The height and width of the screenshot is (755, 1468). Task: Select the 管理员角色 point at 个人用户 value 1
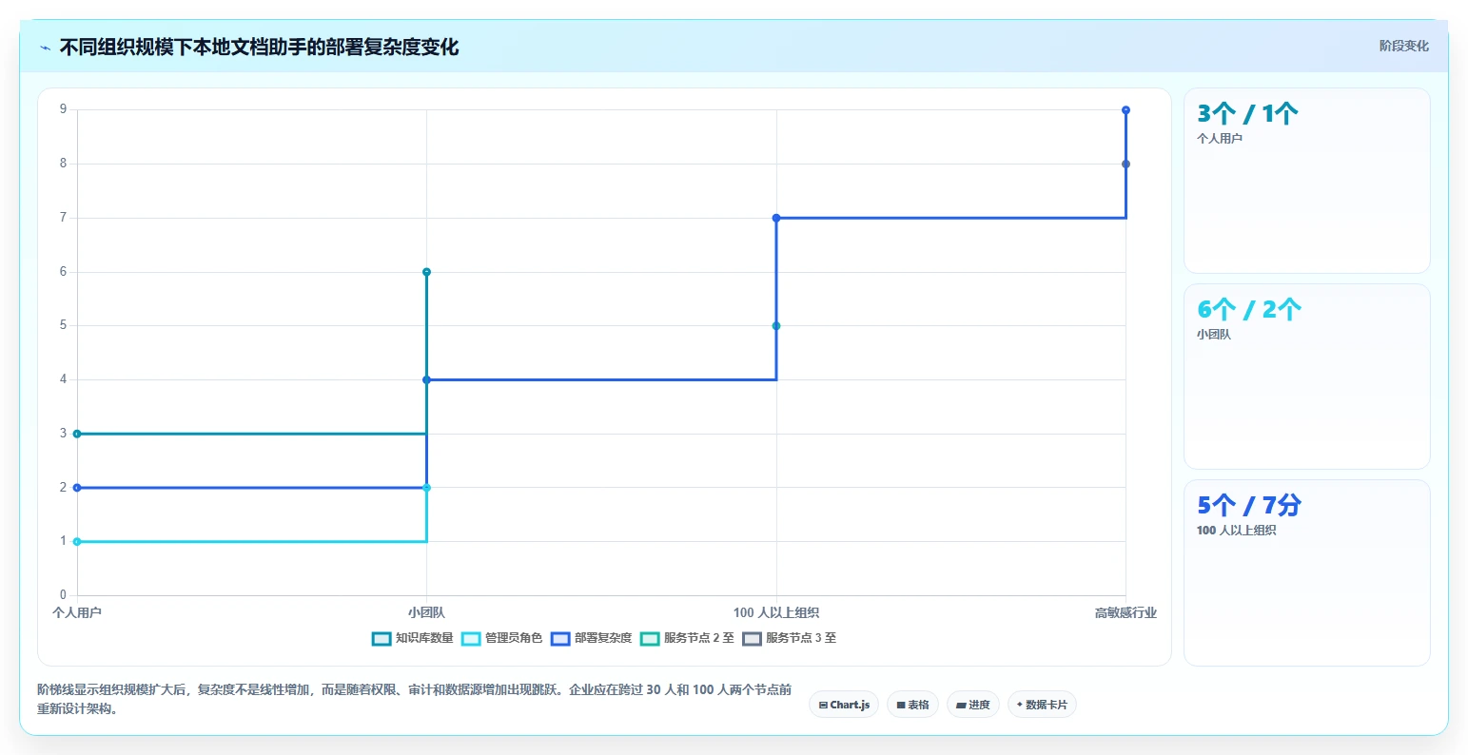click(x=77, y=542)
